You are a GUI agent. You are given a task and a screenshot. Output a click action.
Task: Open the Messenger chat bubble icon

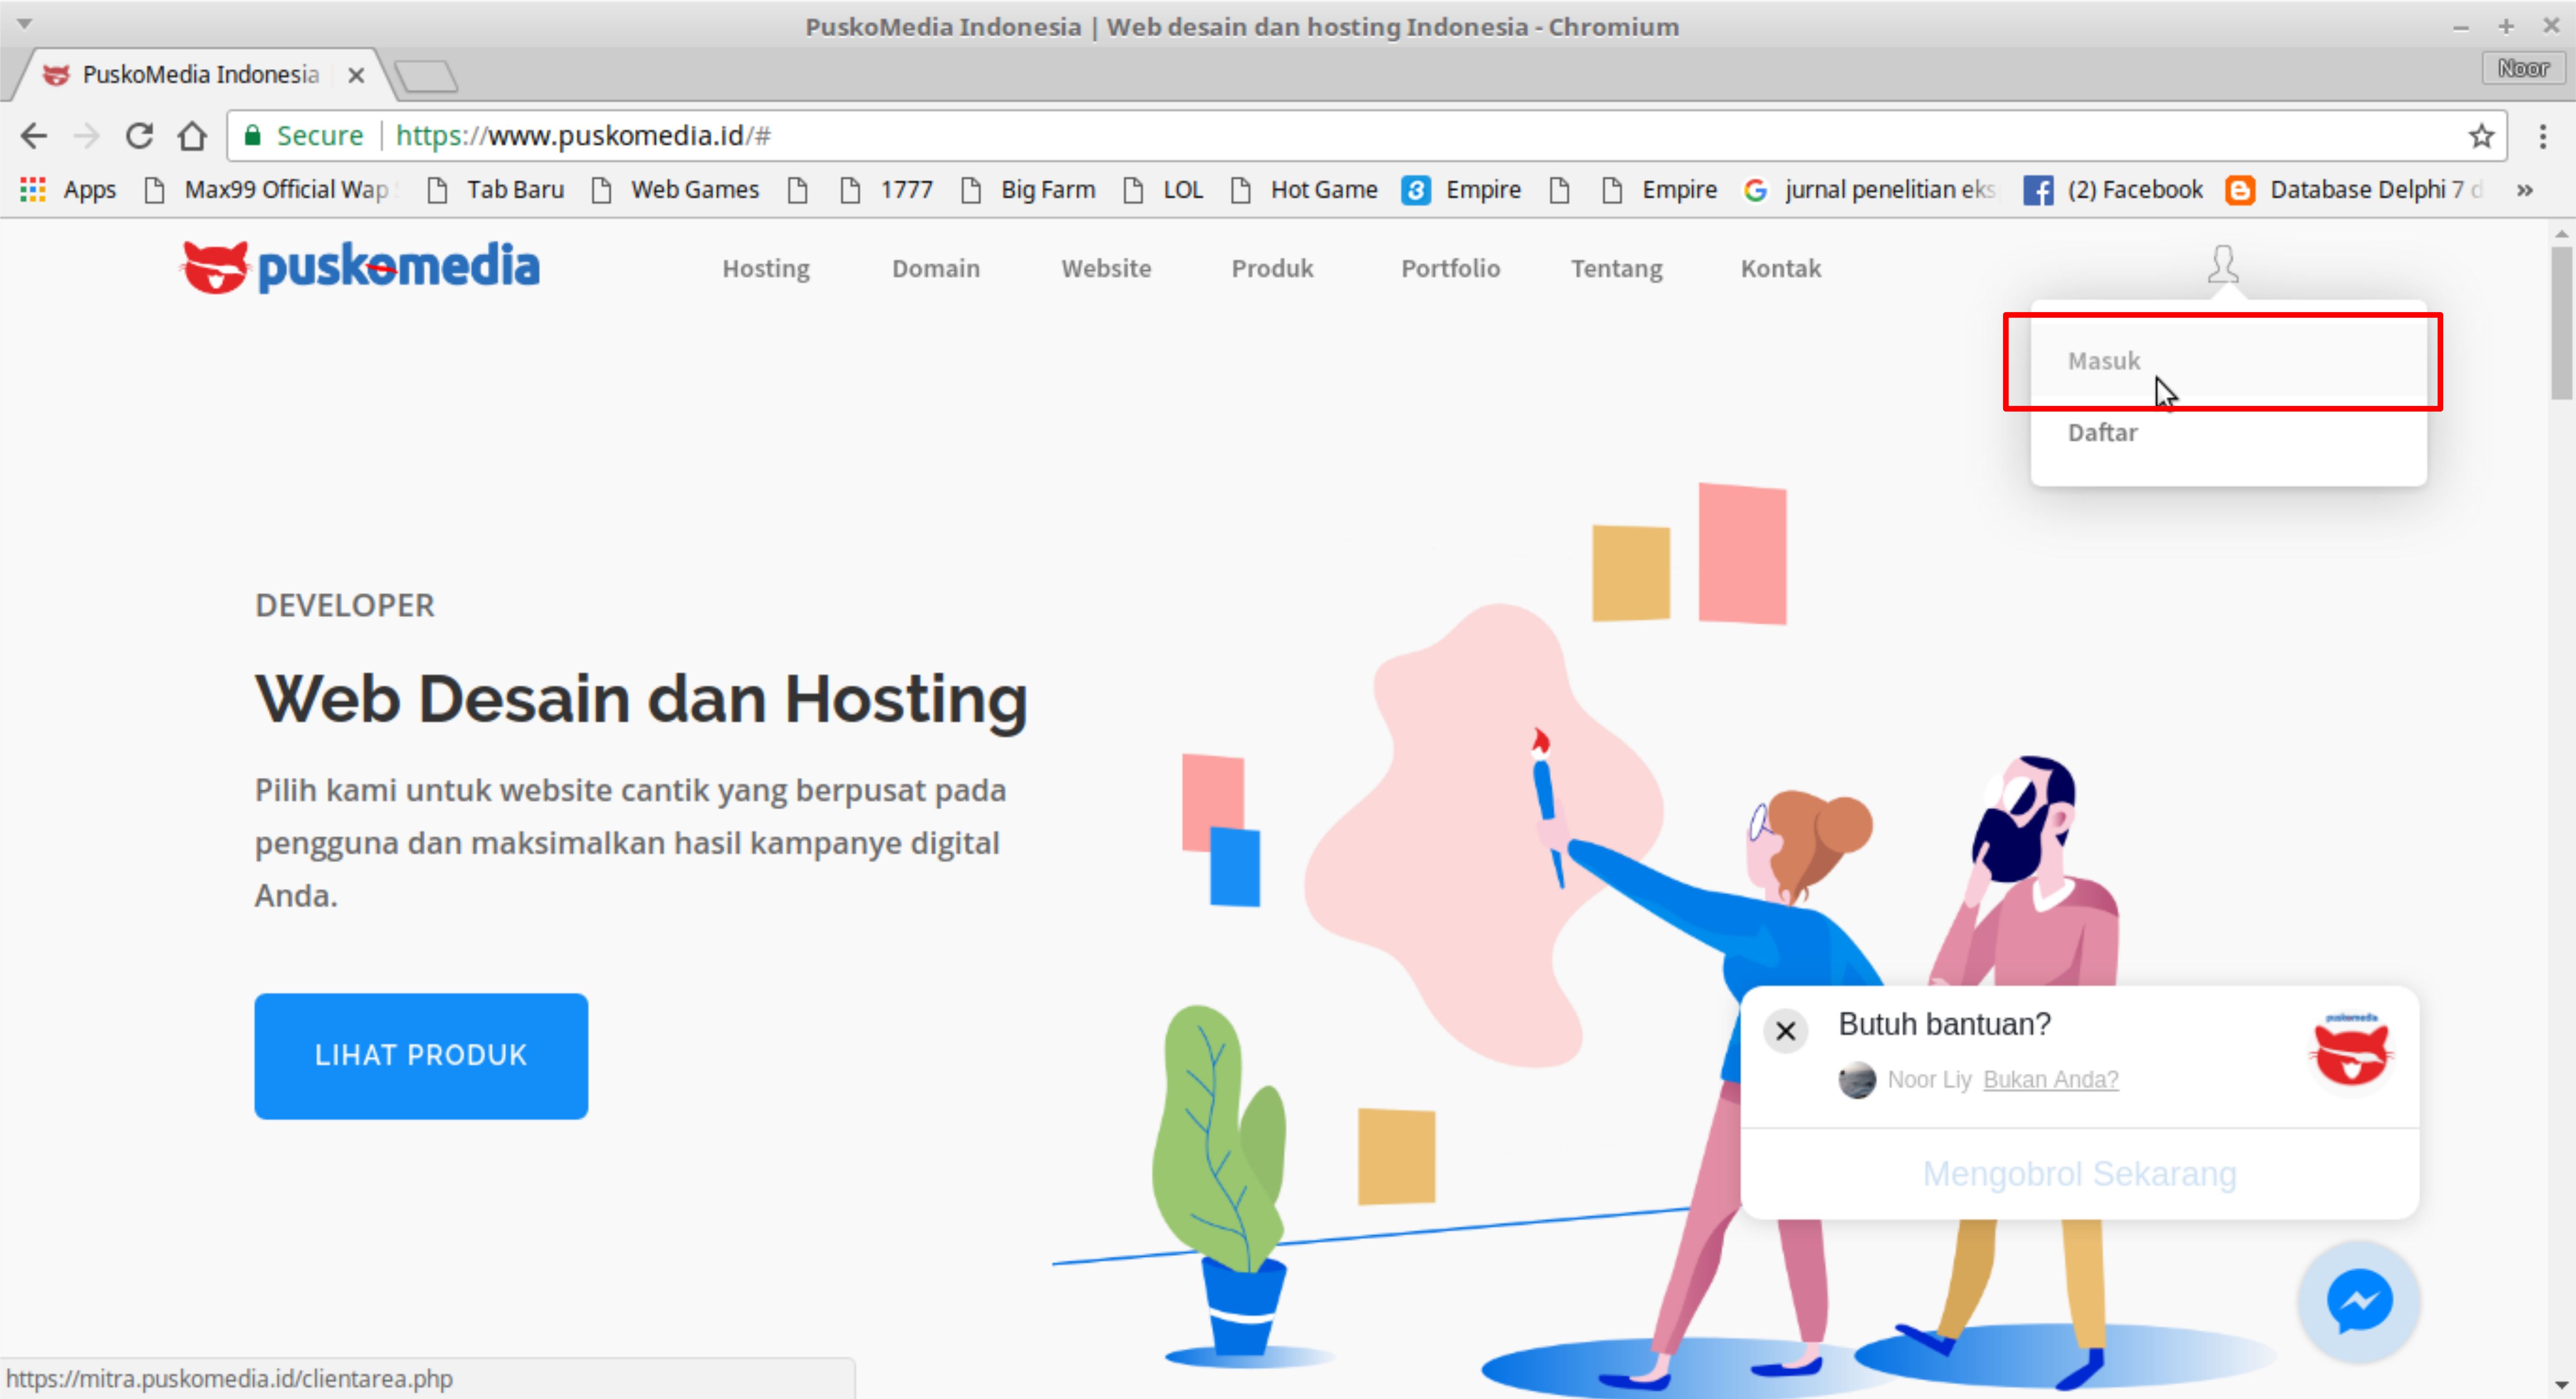[2359, 1301]
